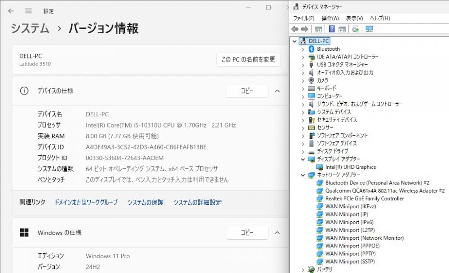Click the システム breadcrumb
449x273 pixels.
click(x=30, y=28)
